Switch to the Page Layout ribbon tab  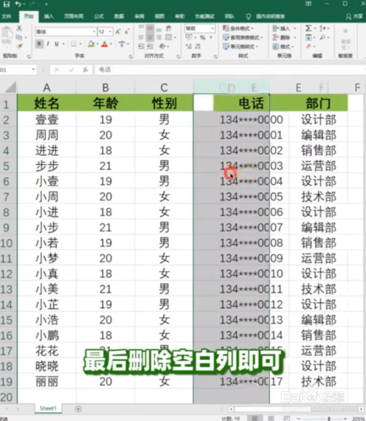(73, 16)
